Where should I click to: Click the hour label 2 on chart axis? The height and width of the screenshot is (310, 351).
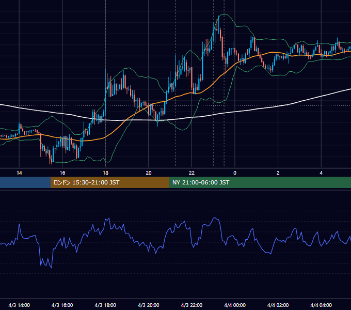(278, 173)
